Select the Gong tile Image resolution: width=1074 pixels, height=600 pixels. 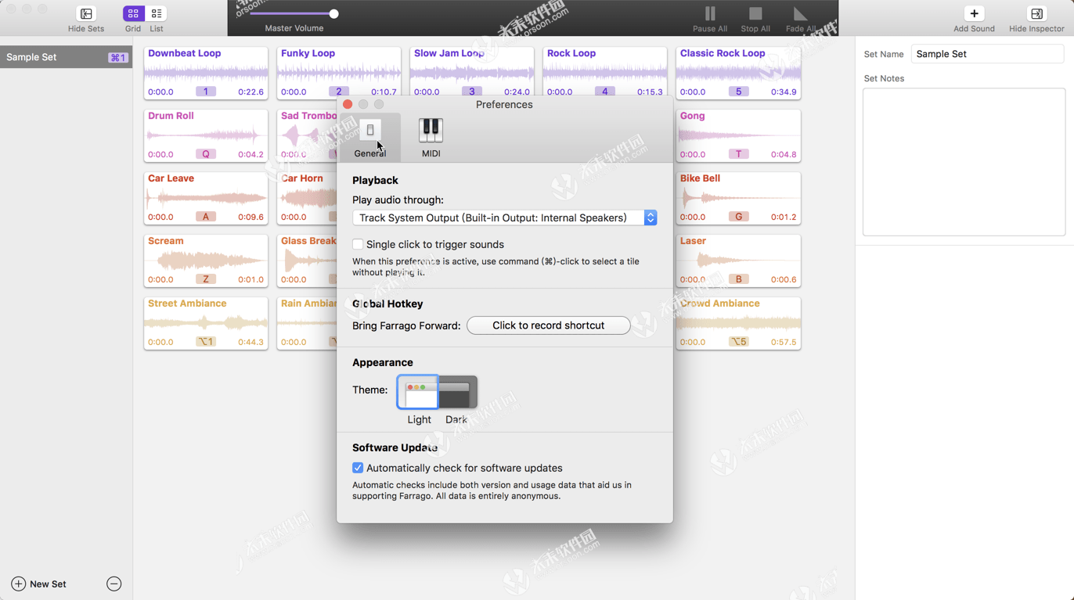click(738, 135)
